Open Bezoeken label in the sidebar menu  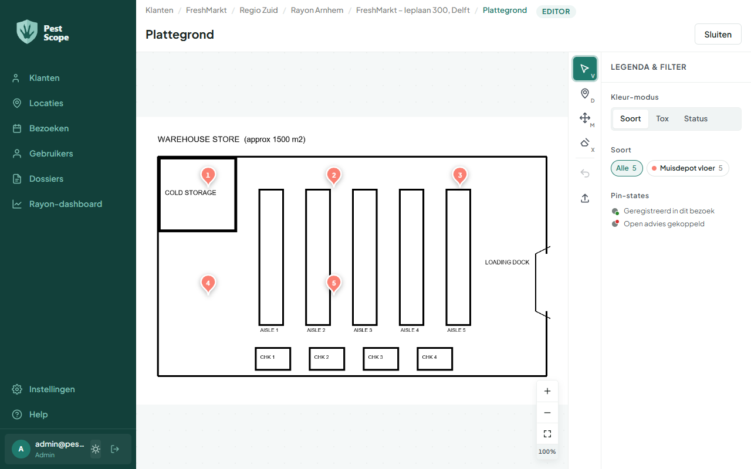tap(49, 128)
